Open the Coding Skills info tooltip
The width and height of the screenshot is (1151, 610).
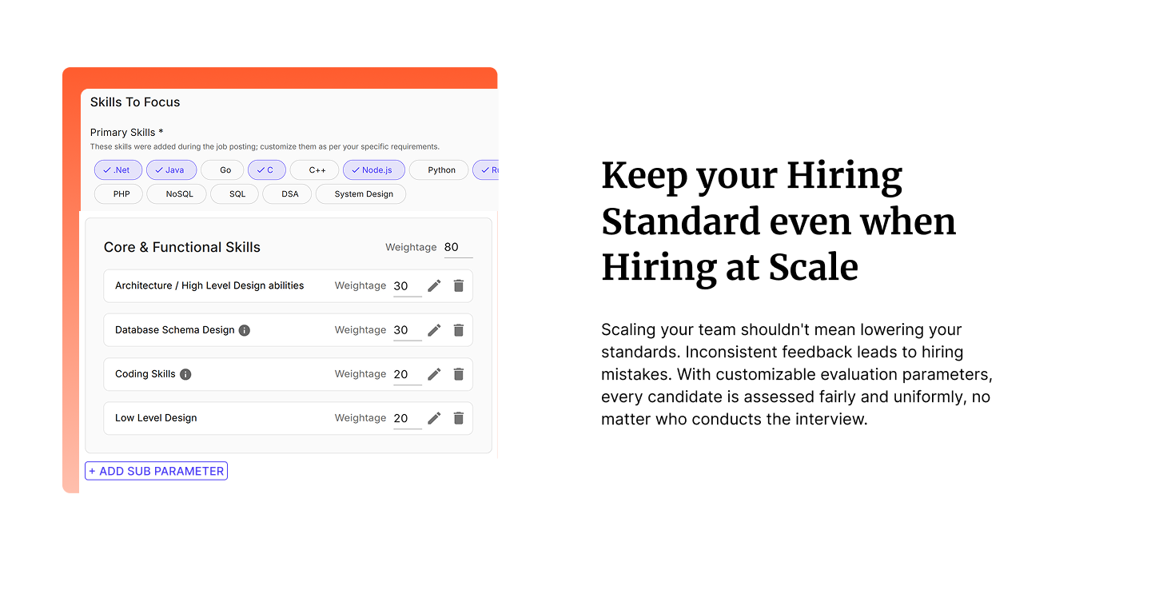(185, 374)
